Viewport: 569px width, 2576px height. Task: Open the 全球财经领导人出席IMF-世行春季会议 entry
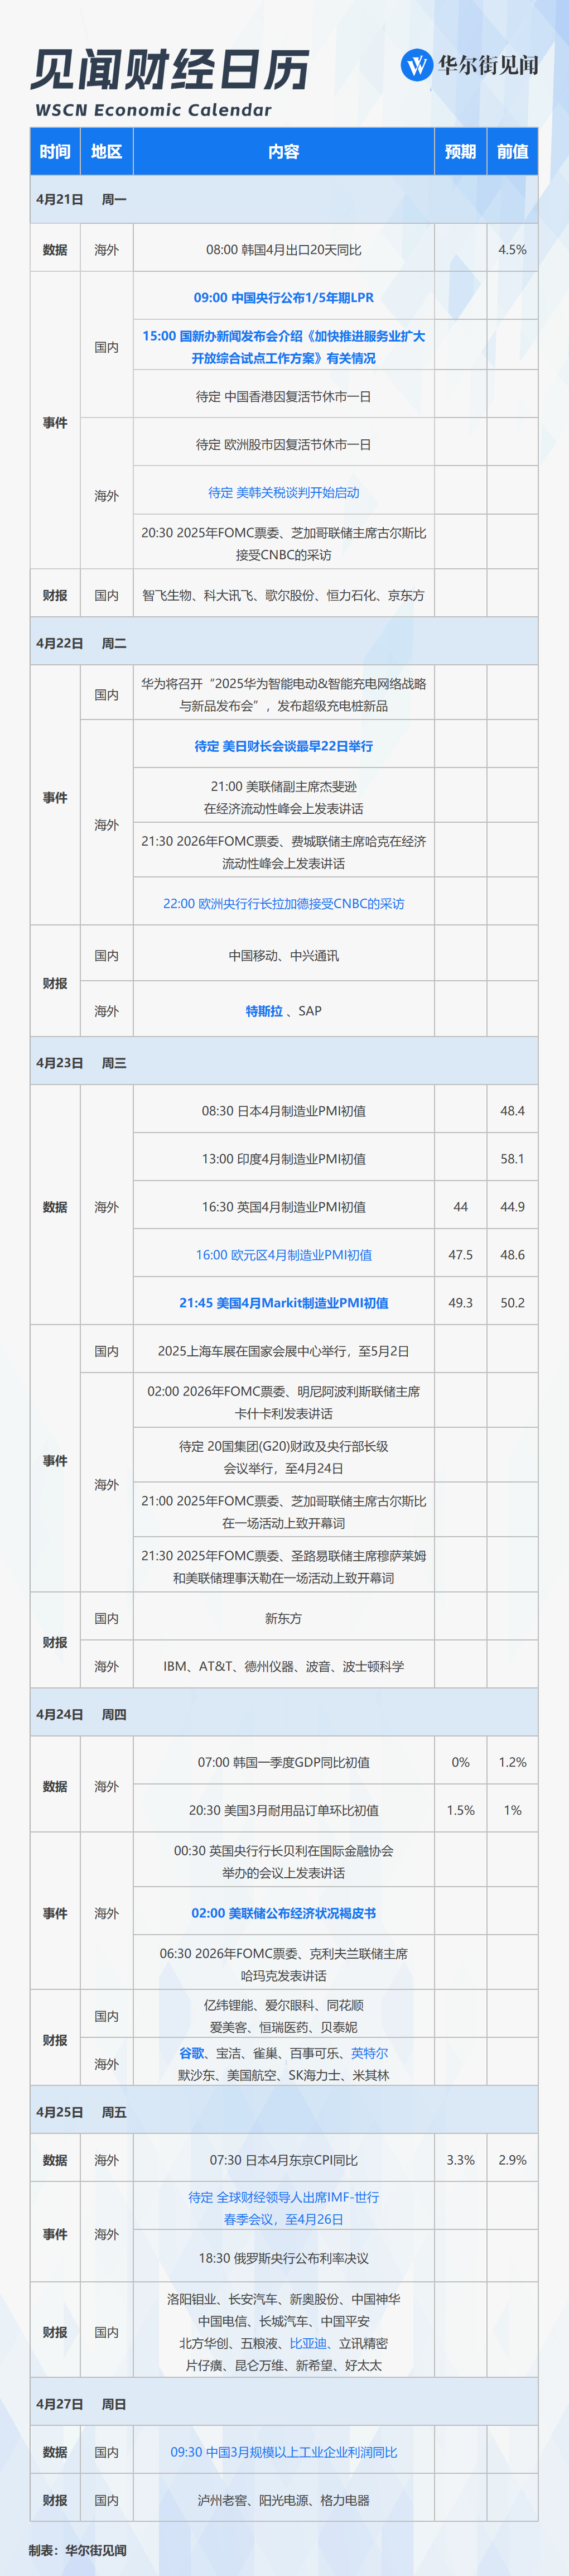(x=284, y=2208)
